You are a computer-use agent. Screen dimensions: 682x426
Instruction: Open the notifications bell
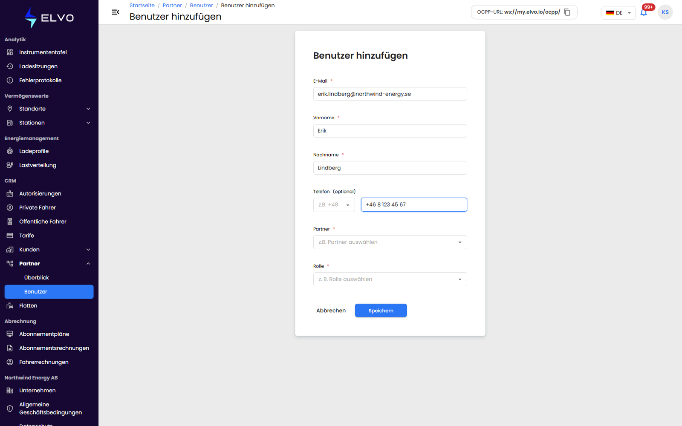coord(644,13)
